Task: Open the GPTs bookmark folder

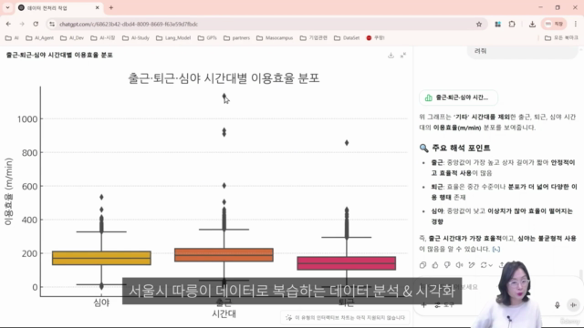Action: pos(207,38)
